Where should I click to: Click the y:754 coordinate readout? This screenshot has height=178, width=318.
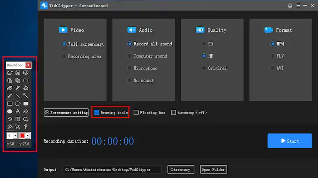point(24,144)
